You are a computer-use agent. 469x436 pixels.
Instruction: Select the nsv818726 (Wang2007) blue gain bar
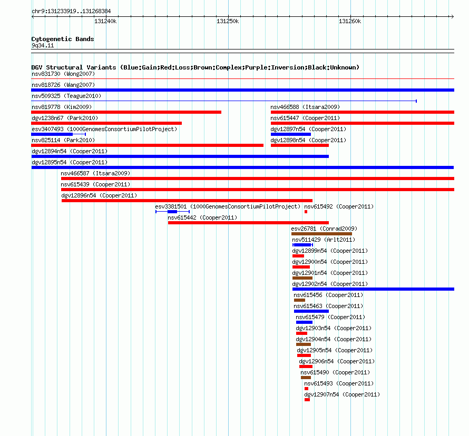click(x=242, y=90)
